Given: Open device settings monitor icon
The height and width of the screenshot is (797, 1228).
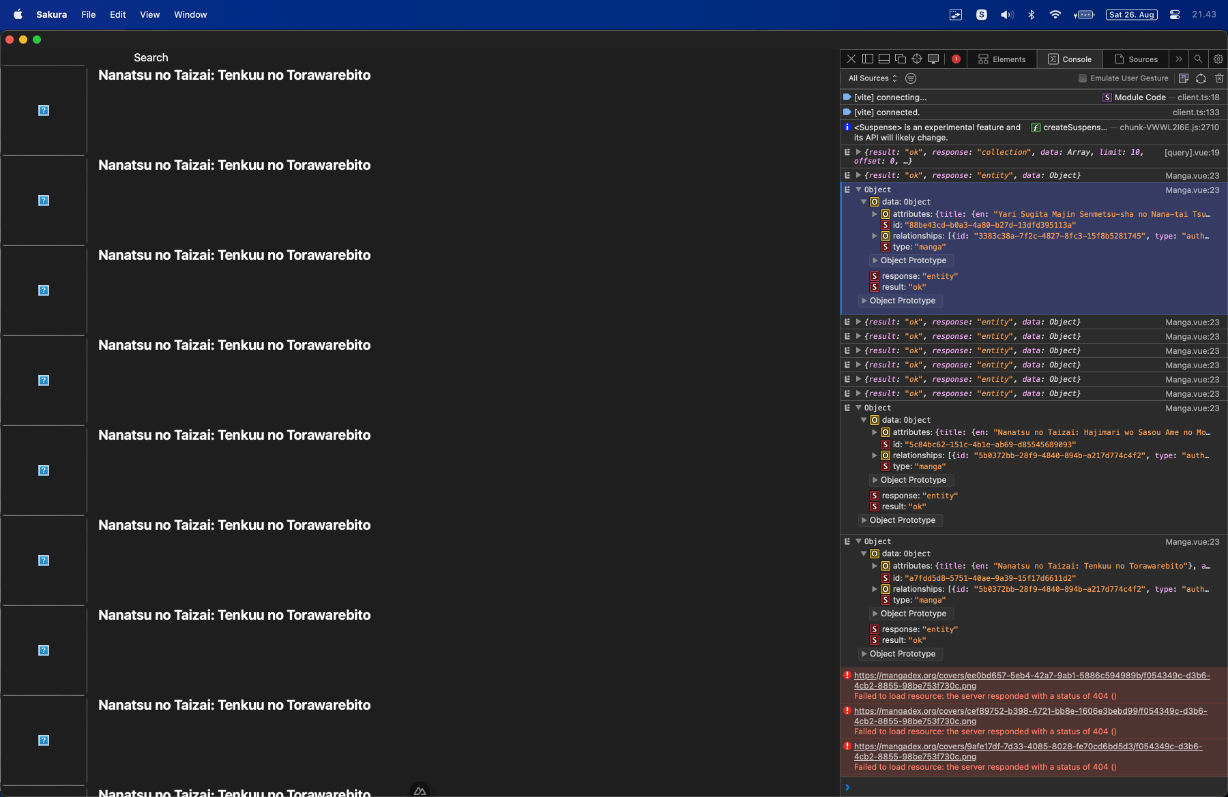Looking at the screenshot, I should click(933, 59).
